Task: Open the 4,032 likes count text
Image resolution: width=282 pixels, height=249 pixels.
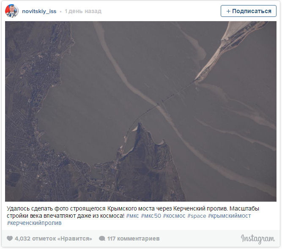Action: [x=53, y=238]
